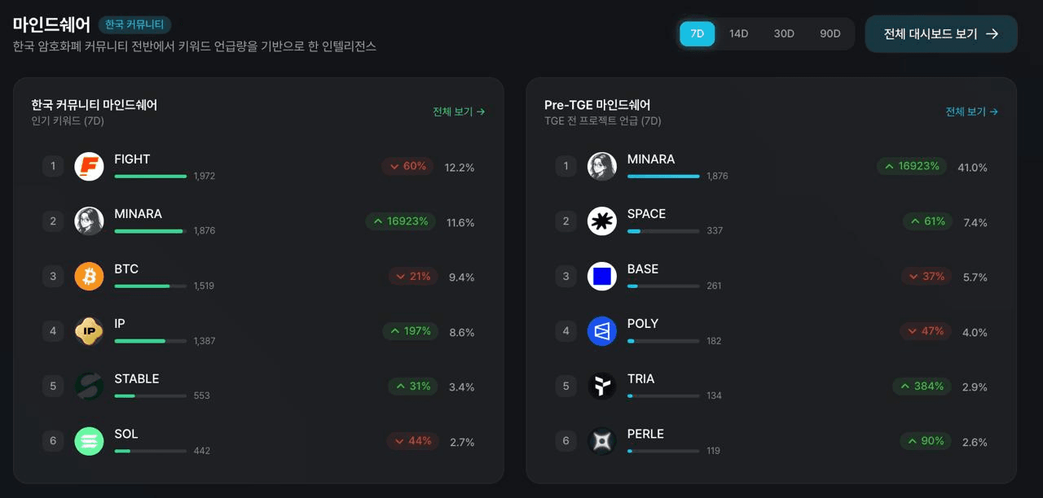Viewport: 1043px width, 498px height.
Task: Switch to the 14D time range
Action: click(738, 34)
